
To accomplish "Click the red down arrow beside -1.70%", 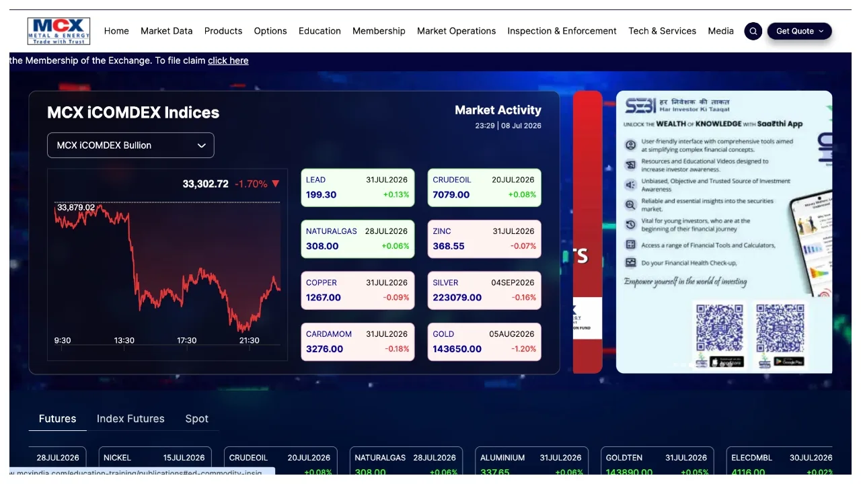I will [x=276, y=184].
